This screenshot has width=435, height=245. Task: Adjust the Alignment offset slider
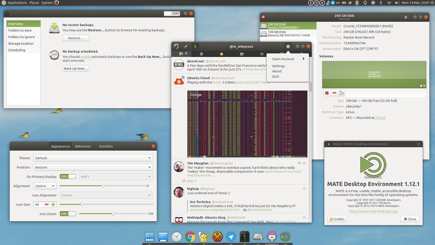(103, 186)
